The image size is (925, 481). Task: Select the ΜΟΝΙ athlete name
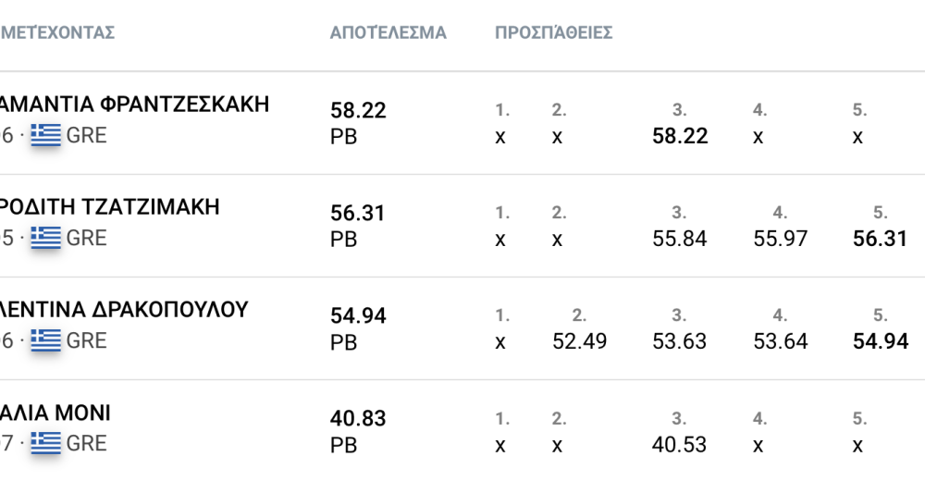pyautogui.click(x=55, y=413)
